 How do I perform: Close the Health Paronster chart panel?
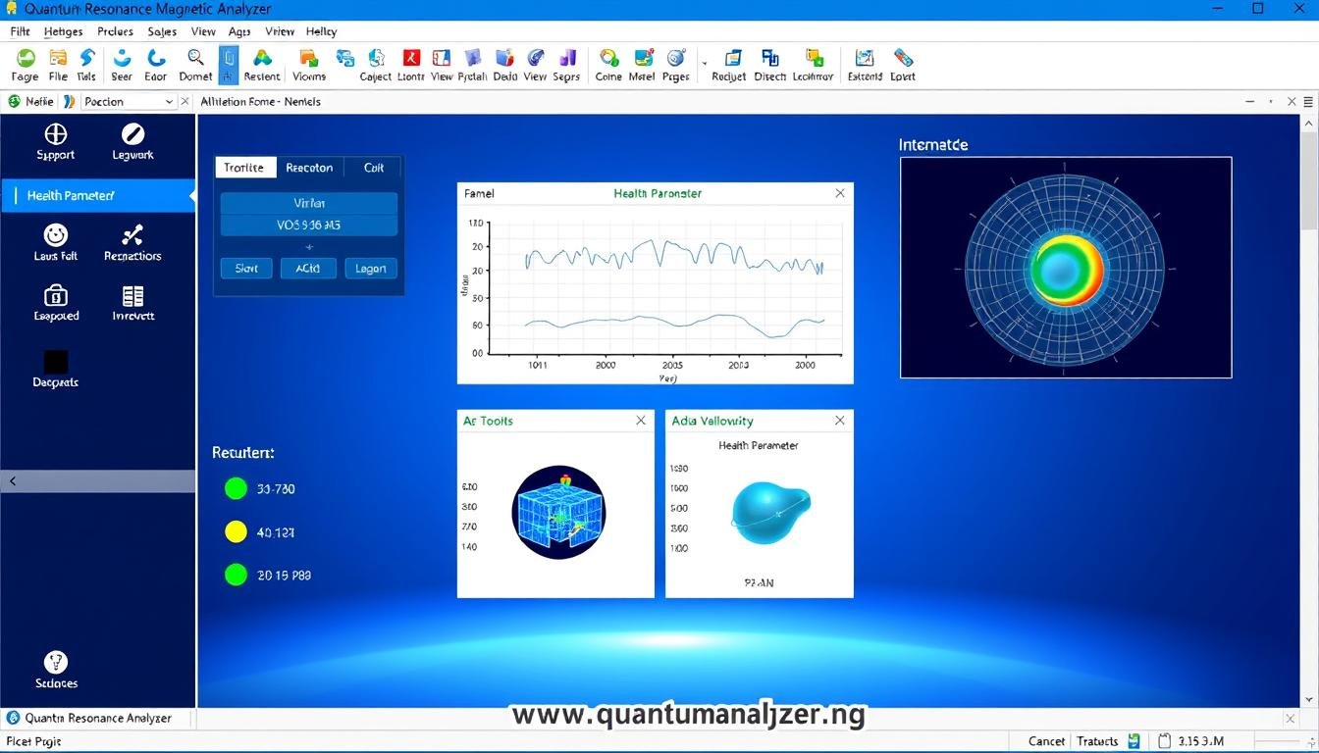pos(839,193)
